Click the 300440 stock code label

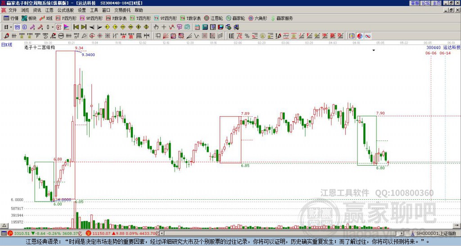pos(434,48)
